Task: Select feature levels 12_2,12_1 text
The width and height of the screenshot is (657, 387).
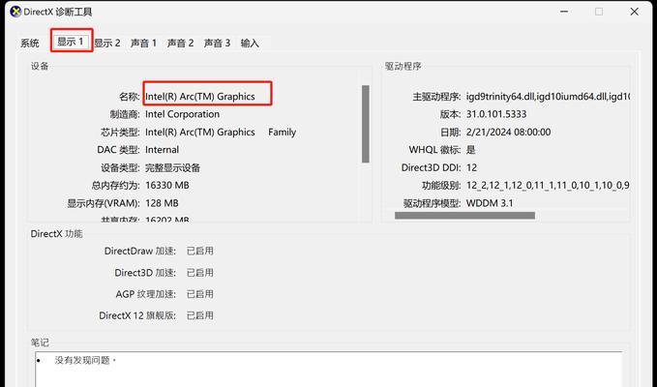Action: (x=548, y=186)
